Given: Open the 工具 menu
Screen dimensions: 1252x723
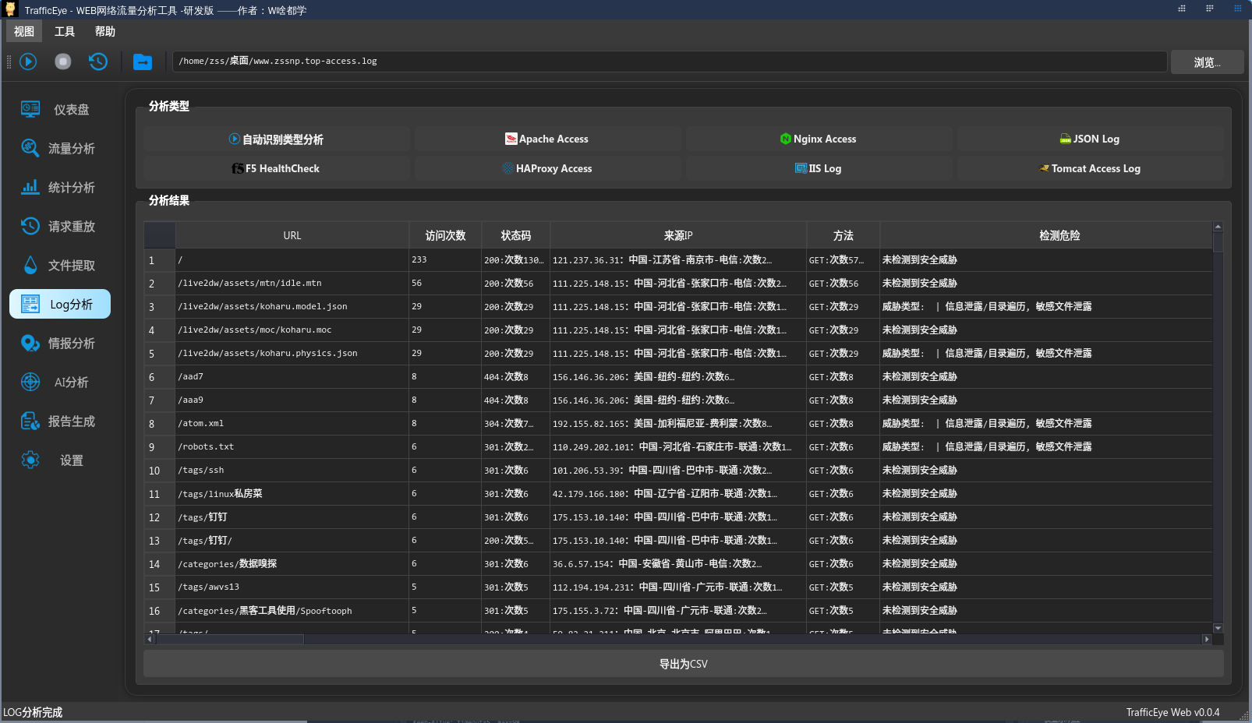Looking at the screenshot, I should tap(65, 31).
